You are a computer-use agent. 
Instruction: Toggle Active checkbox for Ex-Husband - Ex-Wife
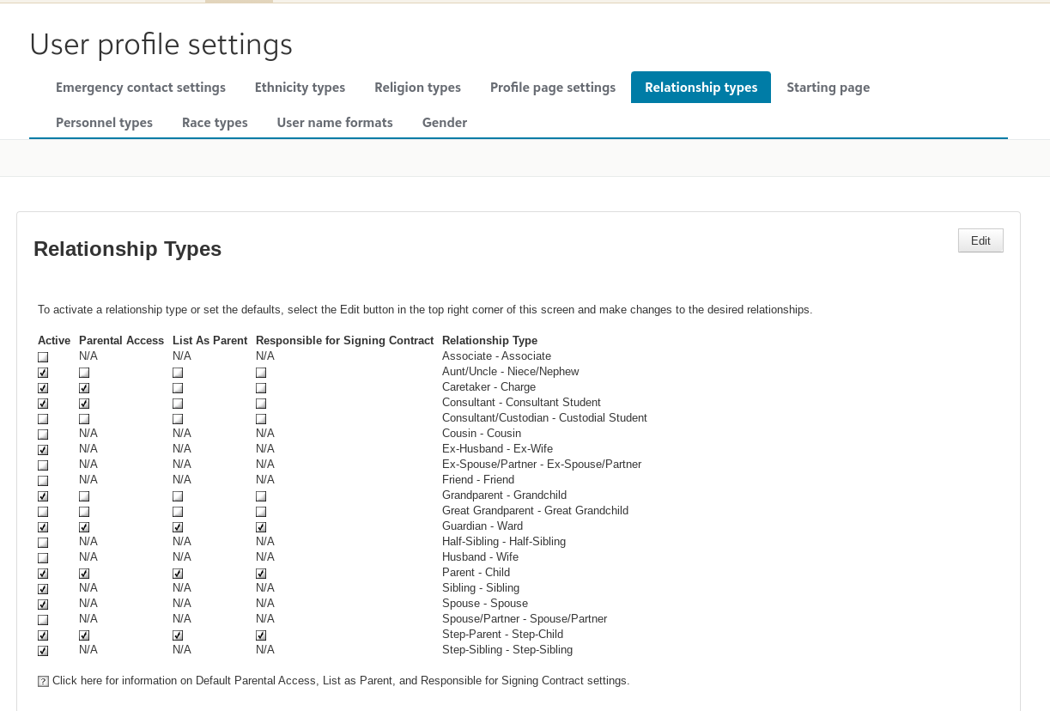(43, 450)
